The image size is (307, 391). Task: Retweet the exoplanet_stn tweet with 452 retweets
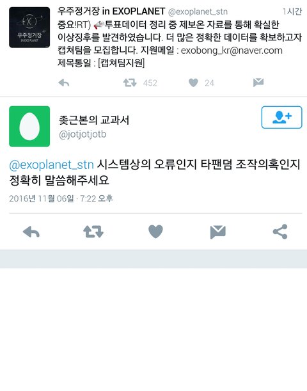click(130, 83)
